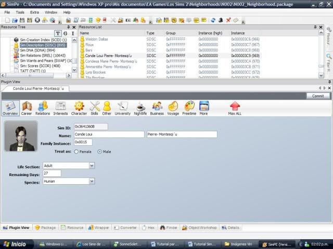This screenshot has width=333, height=249.
Task: Open the File menu
Action: pyautogui.click(x=7, y=12)
